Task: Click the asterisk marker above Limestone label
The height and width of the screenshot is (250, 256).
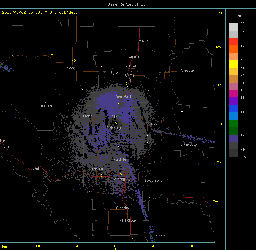Action: [x=45, y=102]
